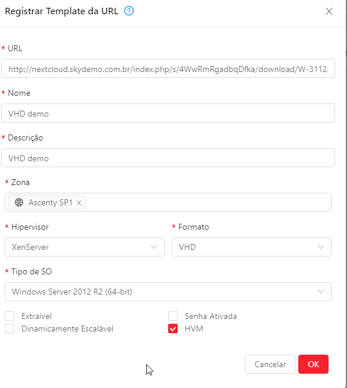Open the VHD format dropdown
Screen dimensions: 347x388
251,247
